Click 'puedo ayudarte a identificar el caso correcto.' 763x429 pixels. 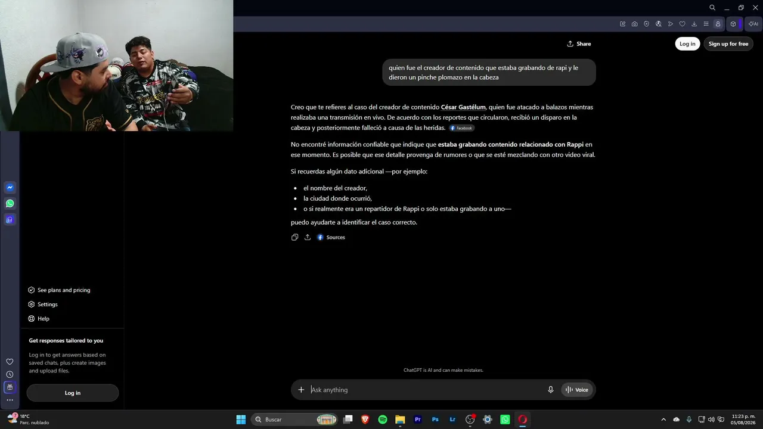[354, 222]
